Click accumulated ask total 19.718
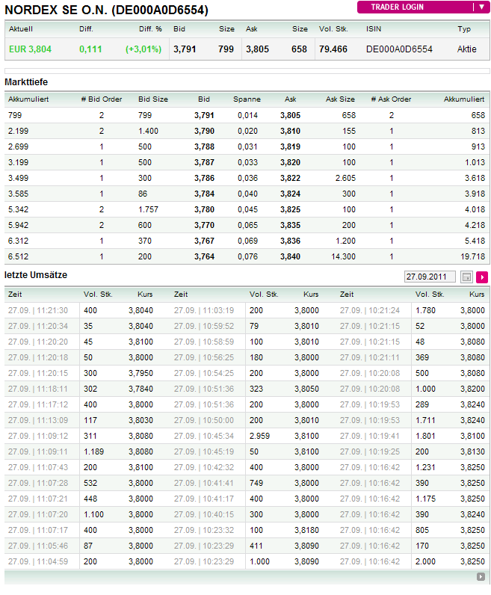Screen dimensions: 491x595 (472, 256)
